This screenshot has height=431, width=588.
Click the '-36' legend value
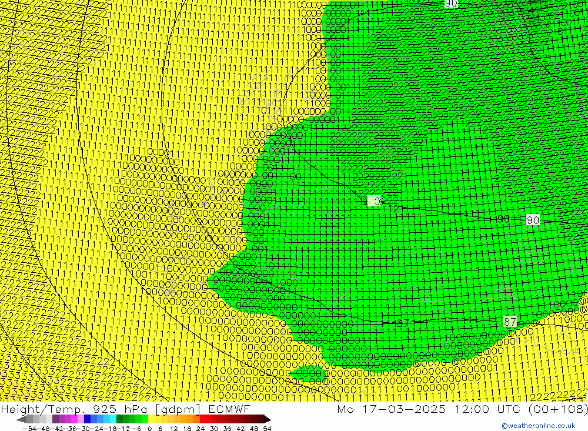[x=70, y=429]
